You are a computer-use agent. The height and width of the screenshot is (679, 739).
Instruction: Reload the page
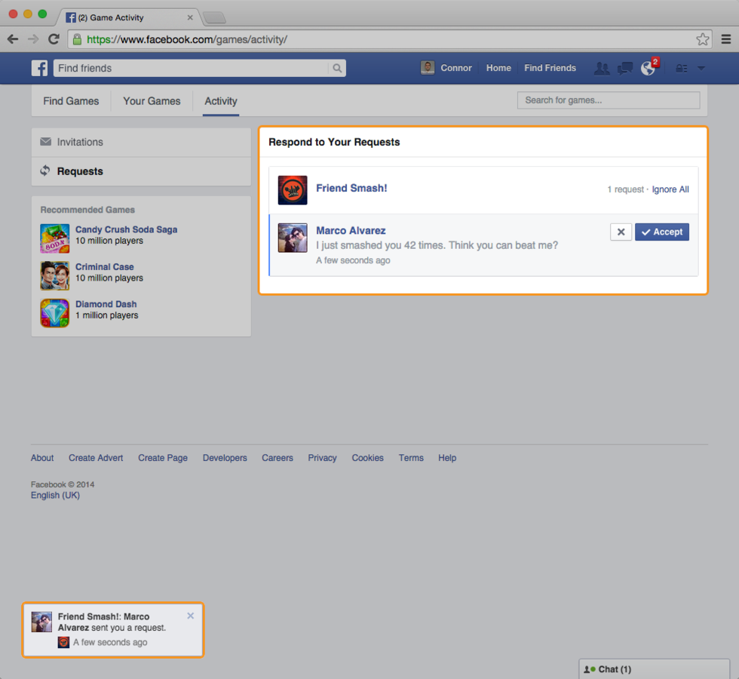(x=54, y=39)
